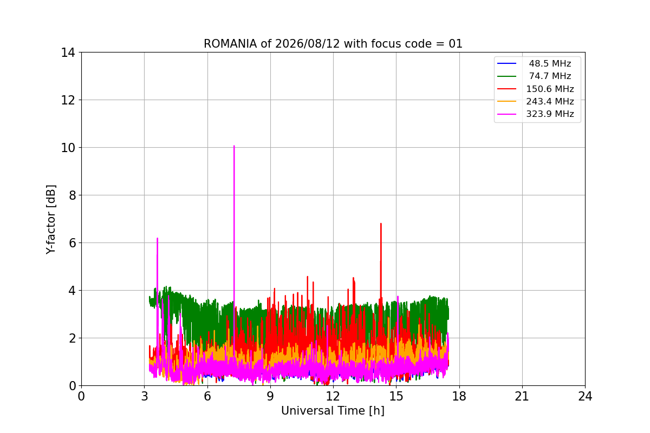Image resolution: width=650 pixels, height=433 pixels.
Task: Select the 323.9 MHz legend label
Action: [550, 114]
